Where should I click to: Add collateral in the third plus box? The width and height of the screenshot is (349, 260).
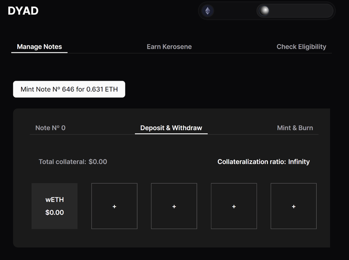(x=234, y=206)
